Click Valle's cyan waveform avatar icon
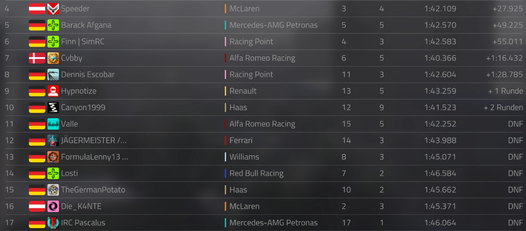 point(53,124)
